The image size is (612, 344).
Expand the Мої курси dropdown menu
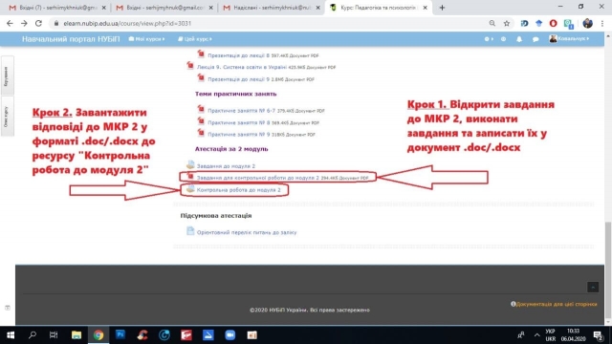146,39
